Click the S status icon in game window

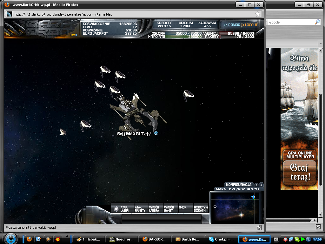[x=259, y=227]
